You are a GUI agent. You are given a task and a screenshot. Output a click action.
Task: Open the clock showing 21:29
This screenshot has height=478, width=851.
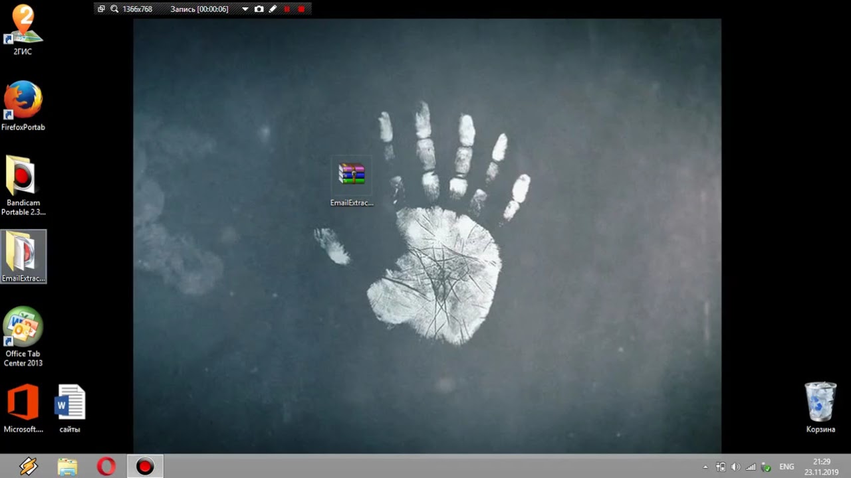click(x=822, y=467)
